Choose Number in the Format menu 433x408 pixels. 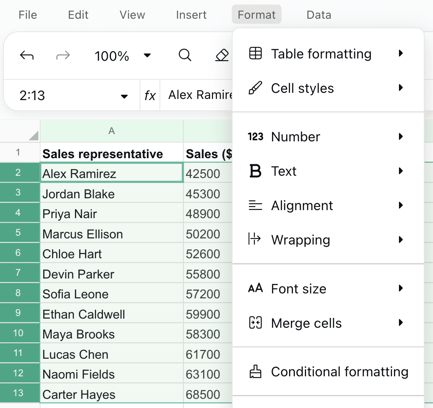295,136
